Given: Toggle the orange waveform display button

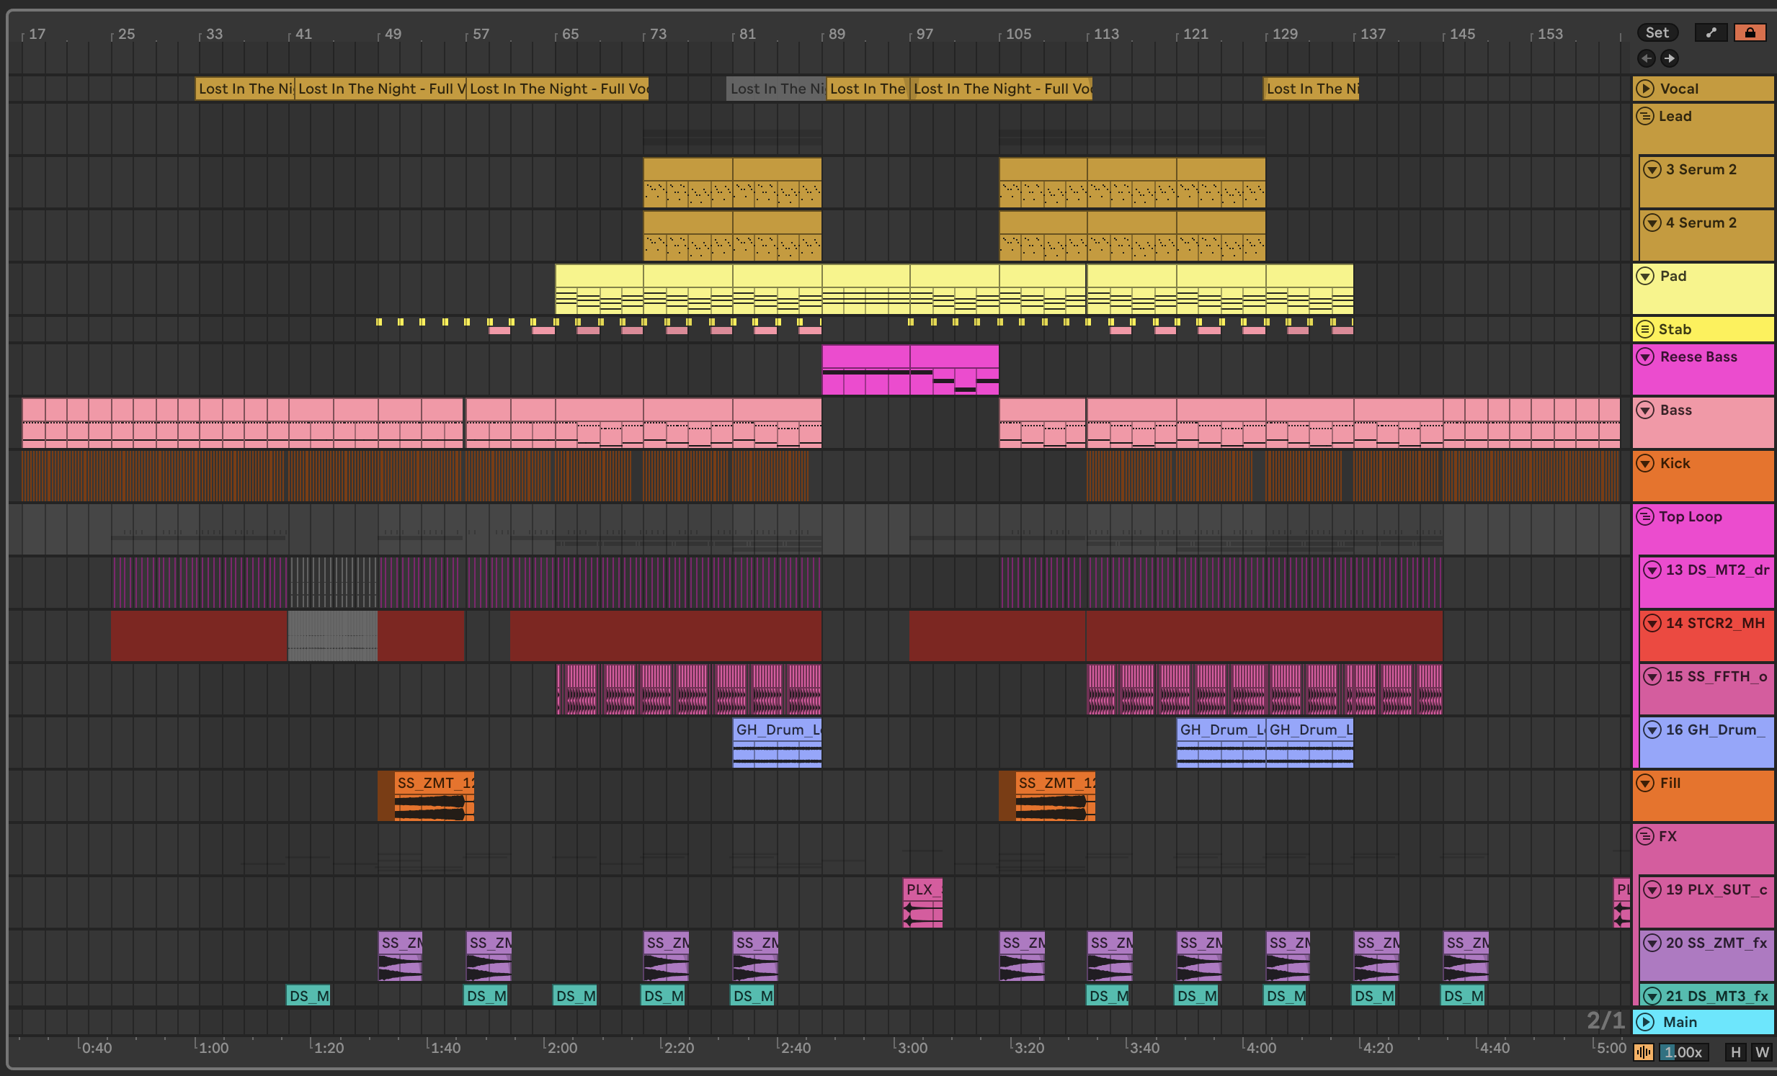Looking at the screenshot, I should click(x=1644, y=1052).
